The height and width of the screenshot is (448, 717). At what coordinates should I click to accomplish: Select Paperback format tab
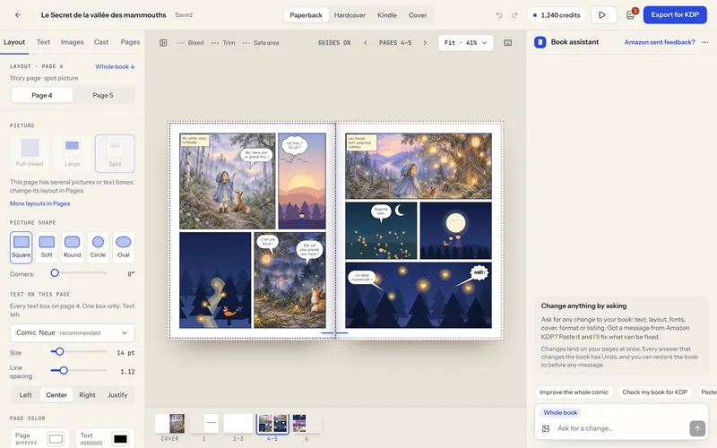pos(306,15)
